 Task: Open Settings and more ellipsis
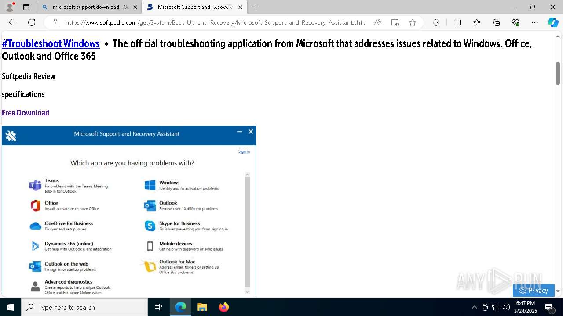coord(535,22)
